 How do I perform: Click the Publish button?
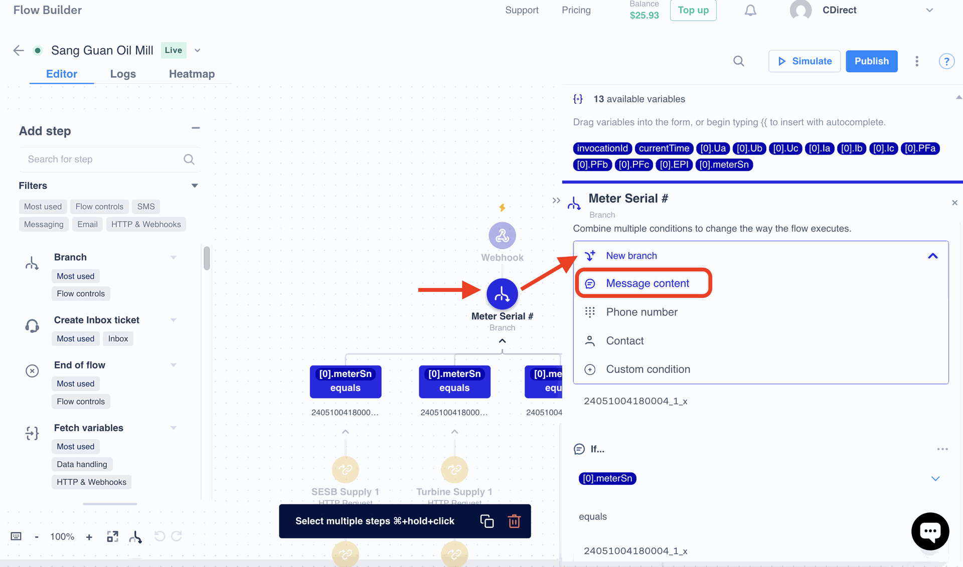click(x=871, y=61)
